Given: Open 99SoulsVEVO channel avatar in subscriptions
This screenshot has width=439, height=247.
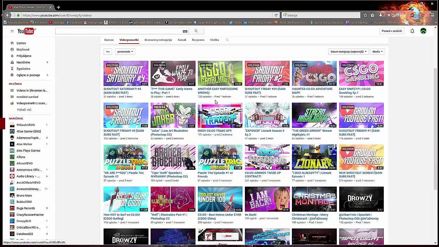Looking at the screenshot, I should 12,125.
